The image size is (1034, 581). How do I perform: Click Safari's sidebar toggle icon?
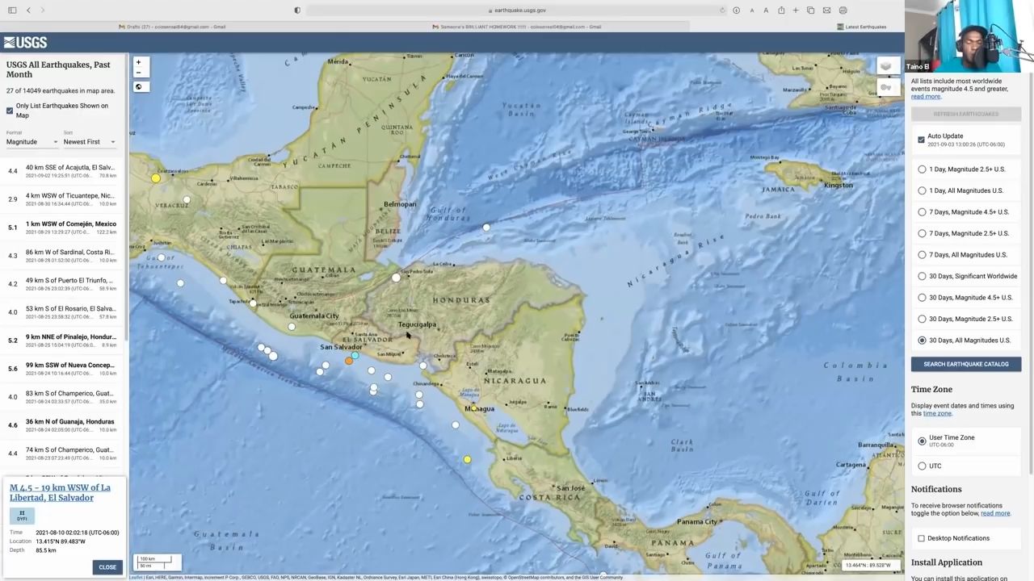(11, 10)
